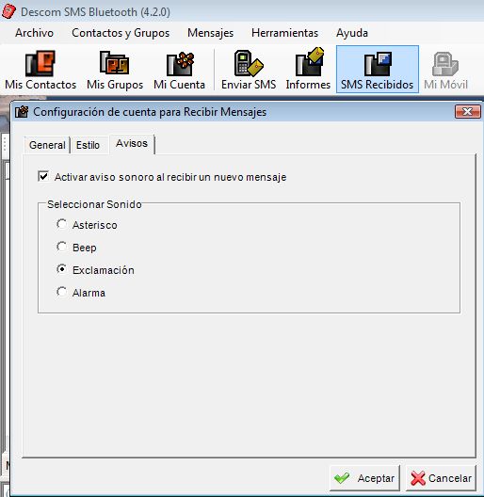Click the Enviar SMS phone icon
The height and width of the screenshot is (497, 484).
click(x=249, y=63)
